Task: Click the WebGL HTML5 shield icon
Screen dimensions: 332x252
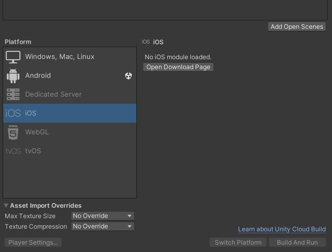Action: point(13,132)
